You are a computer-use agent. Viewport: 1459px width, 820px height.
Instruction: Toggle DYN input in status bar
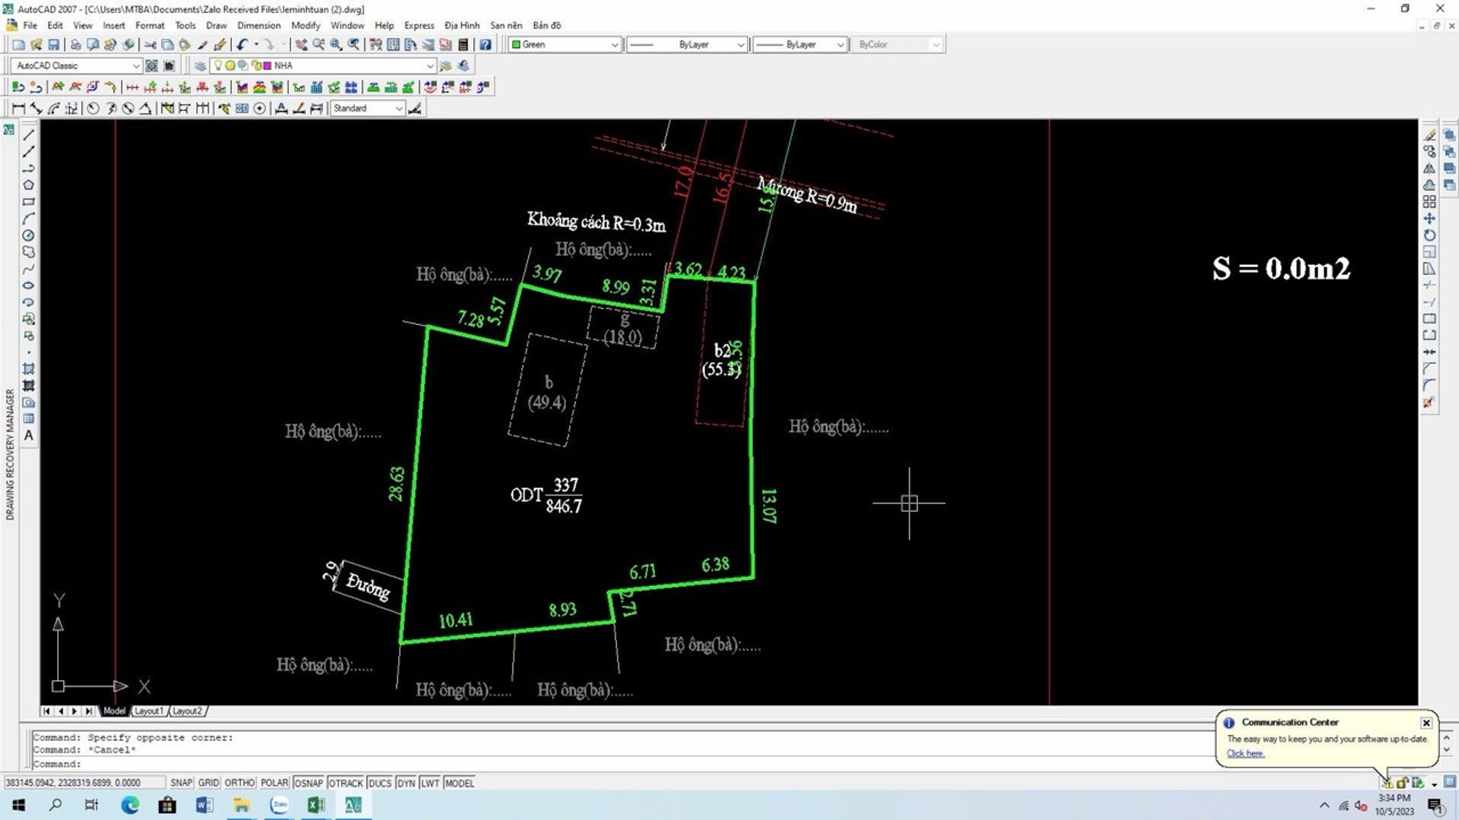(407, 783)
